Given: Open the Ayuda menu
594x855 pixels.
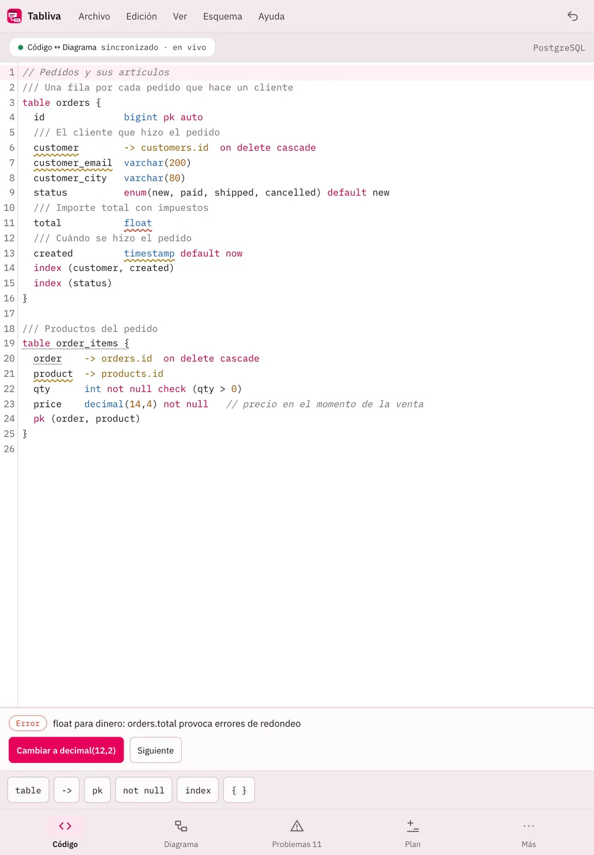Looking at the screenshot, I should (x=271, y=17).
